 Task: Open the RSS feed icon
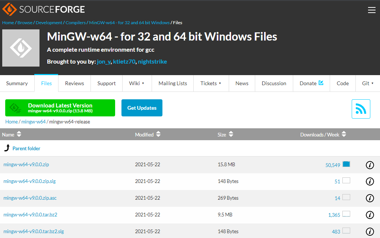pyautogui.click(x=361, y=109)
